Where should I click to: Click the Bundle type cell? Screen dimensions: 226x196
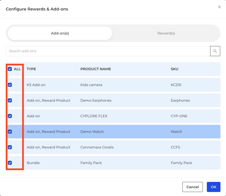[33, 163]
